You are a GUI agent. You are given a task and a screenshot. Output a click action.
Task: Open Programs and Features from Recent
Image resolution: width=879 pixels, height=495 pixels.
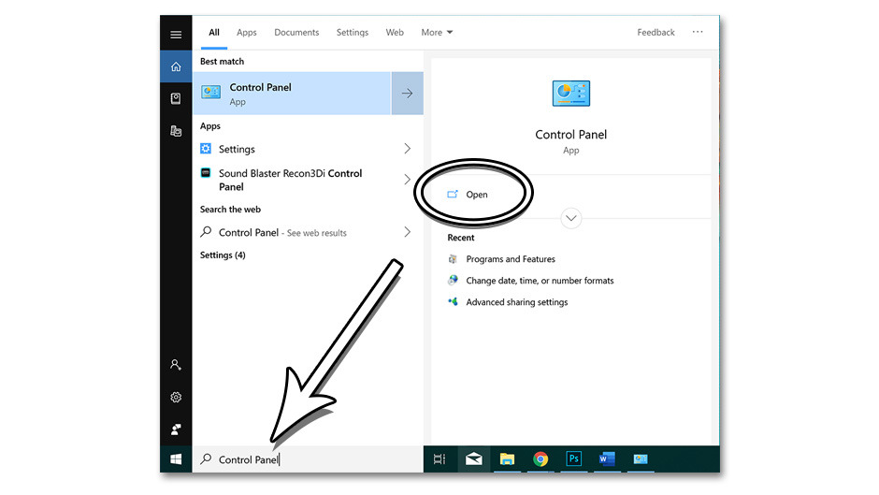pyautogui.click(x=511, y=258)
